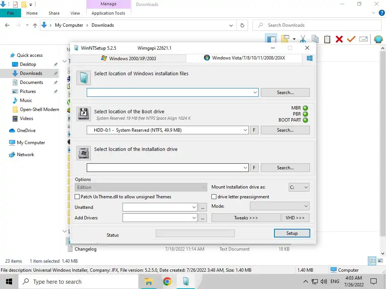Click the volume speaker tray icon

coord(324,281)
